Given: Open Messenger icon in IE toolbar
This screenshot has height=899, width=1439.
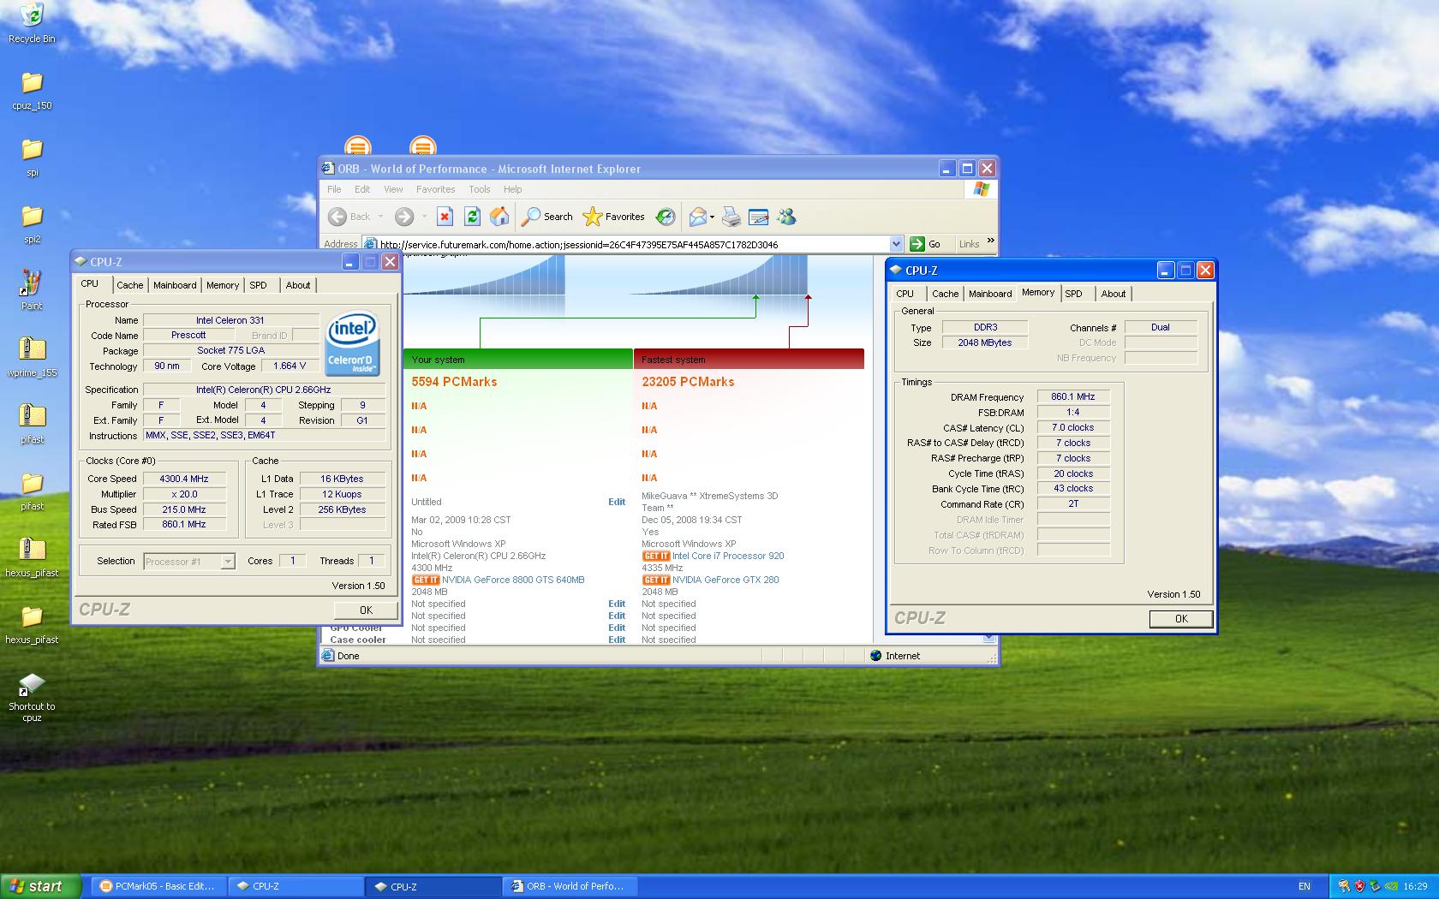Looking at the screenshot, I should coord(786,217).
